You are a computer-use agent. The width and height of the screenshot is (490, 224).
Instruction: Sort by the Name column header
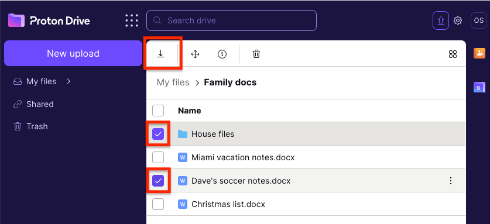189,111
